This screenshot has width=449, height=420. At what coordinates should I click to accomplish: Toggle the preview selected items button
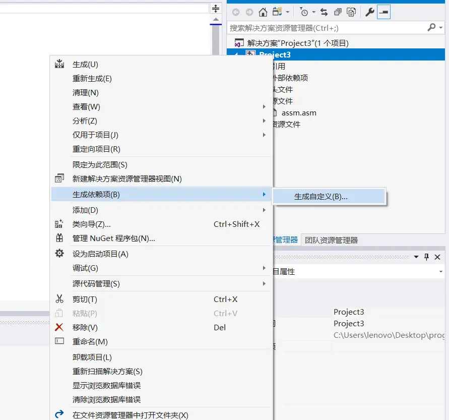pyautogui.click(x=383, y=12)
